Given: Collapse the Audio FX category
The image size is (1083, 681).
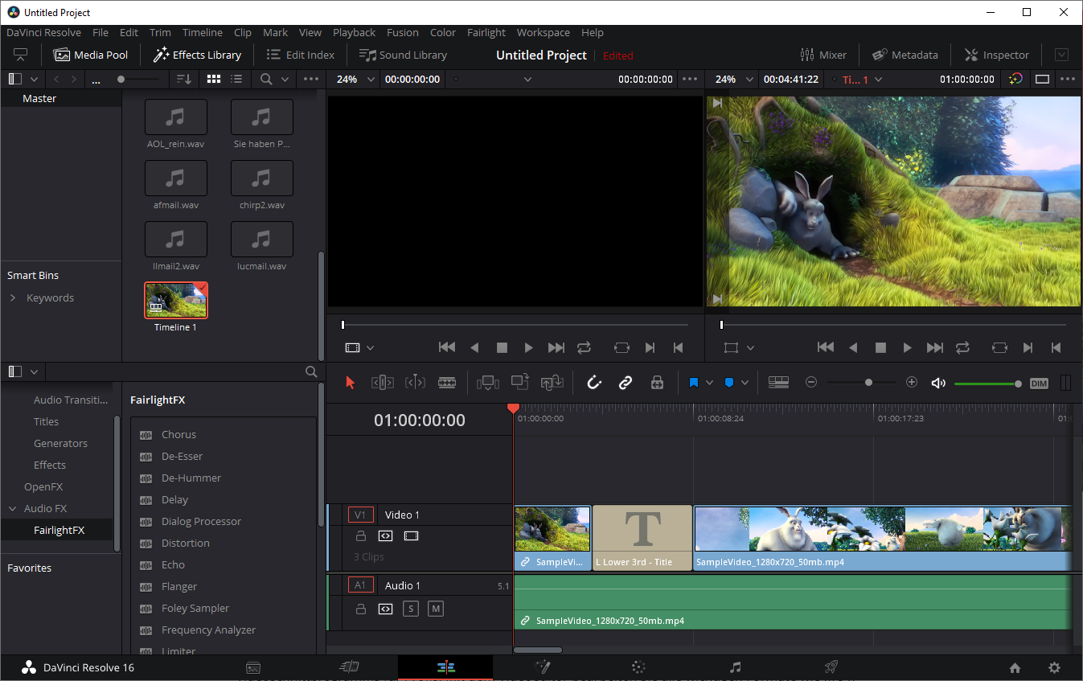Looking at the screenshot, I should coord(13,509).
